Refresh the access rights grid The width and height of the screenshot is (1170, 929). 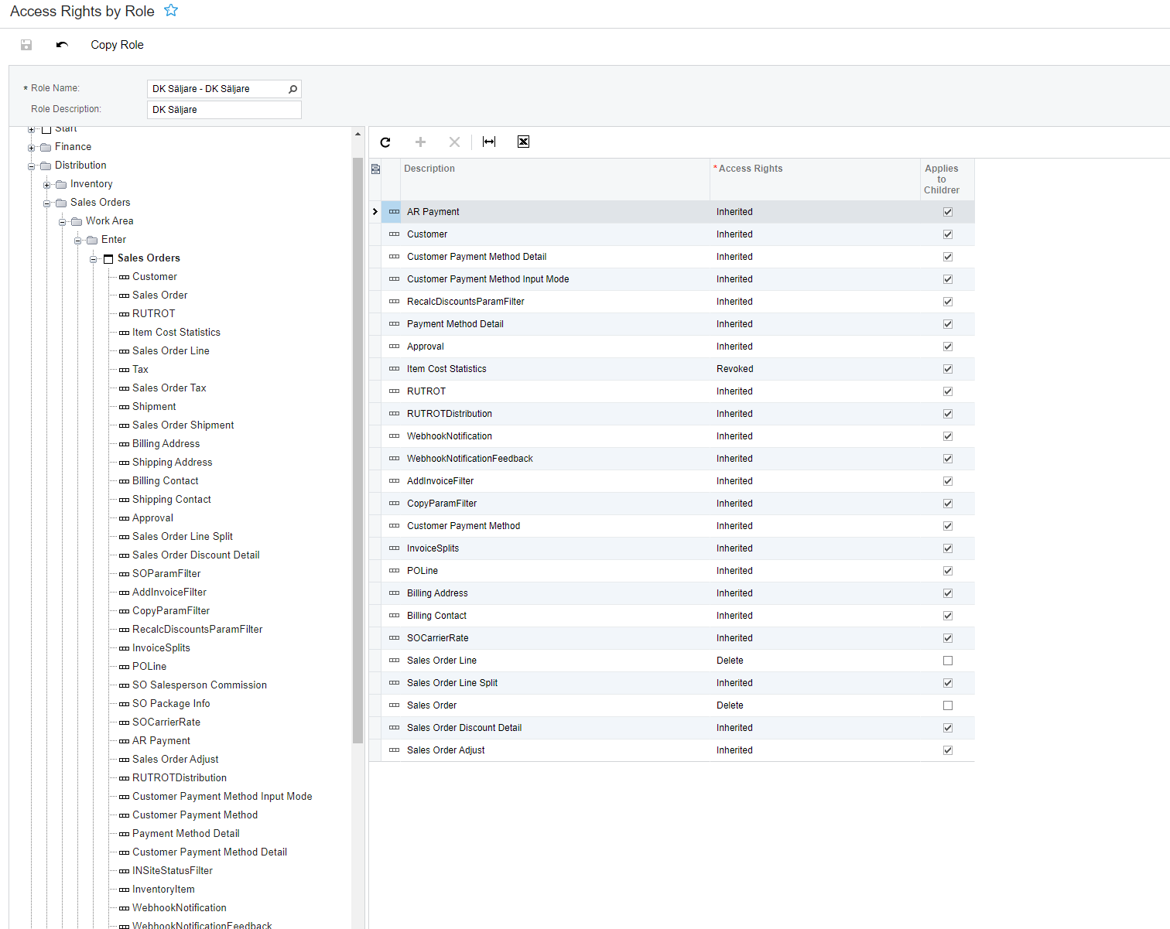click(385, 142)
